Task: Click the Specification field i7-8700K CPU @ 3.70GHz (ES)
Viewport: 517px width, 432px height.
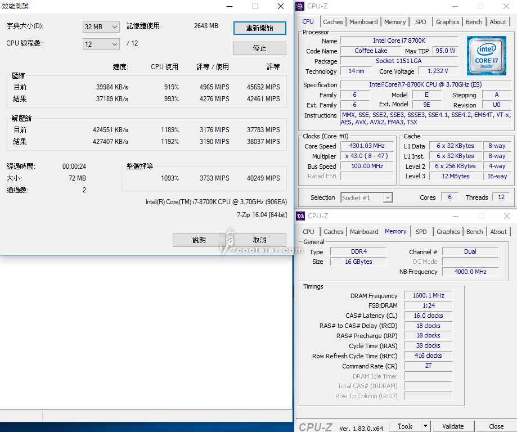Action: point(425,84)
